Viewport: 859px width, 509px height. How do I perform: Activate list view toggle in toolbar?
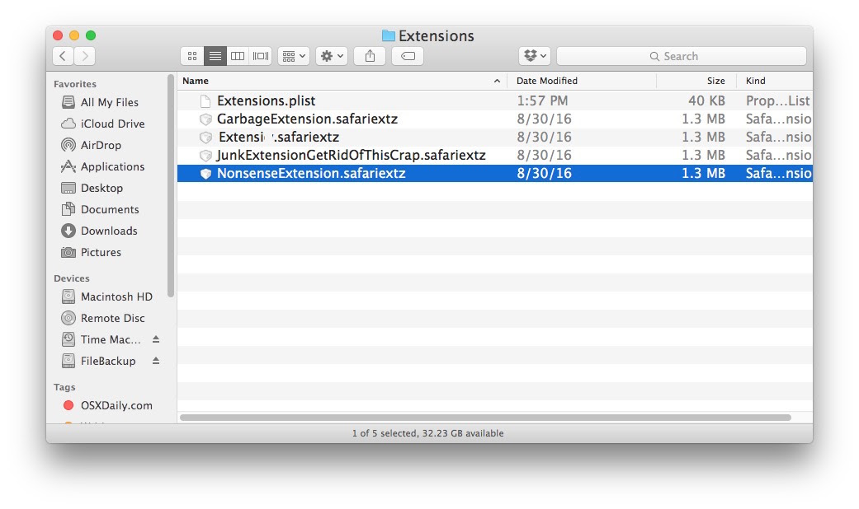coord(215,56)
